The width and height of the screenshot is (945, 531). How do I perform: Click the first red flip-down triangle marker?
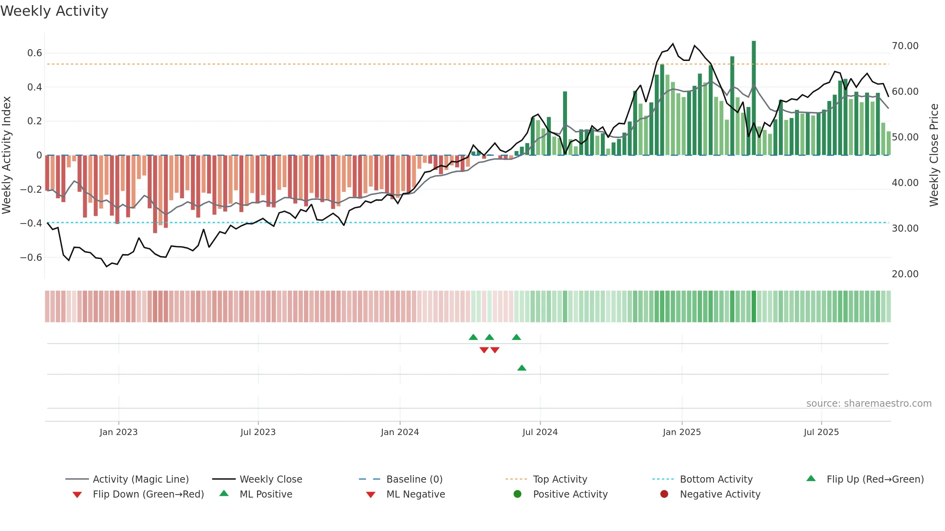click(x=484, y=350)
